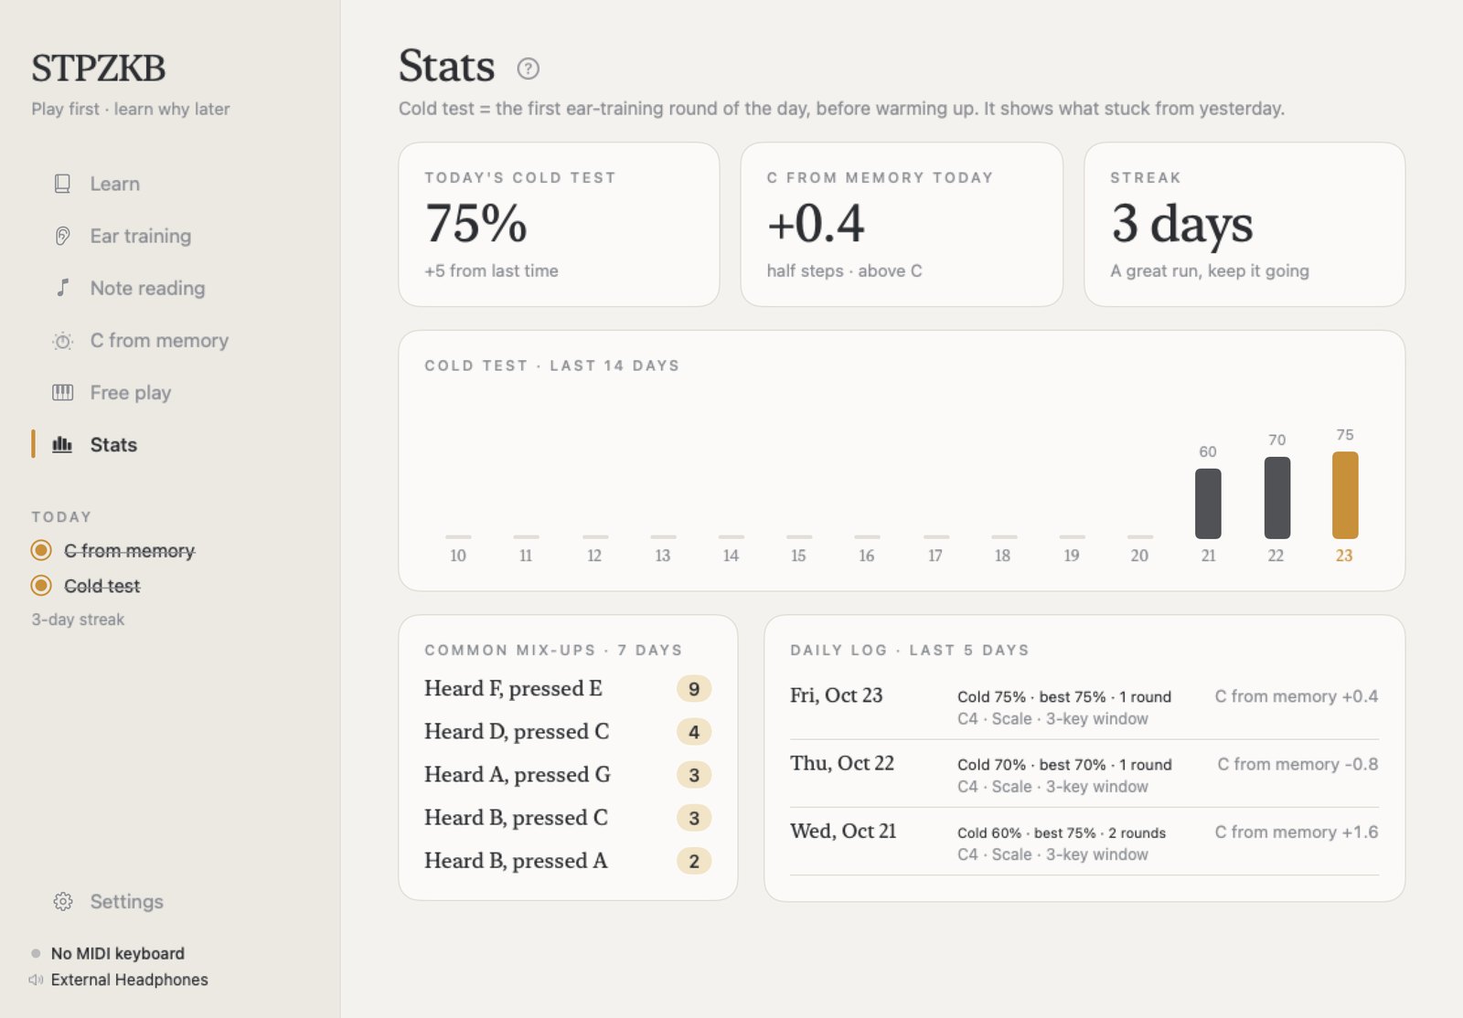Click the 'External Headphones' status text
Screen dimensions: 1463x1018
(x=129, y=980)
